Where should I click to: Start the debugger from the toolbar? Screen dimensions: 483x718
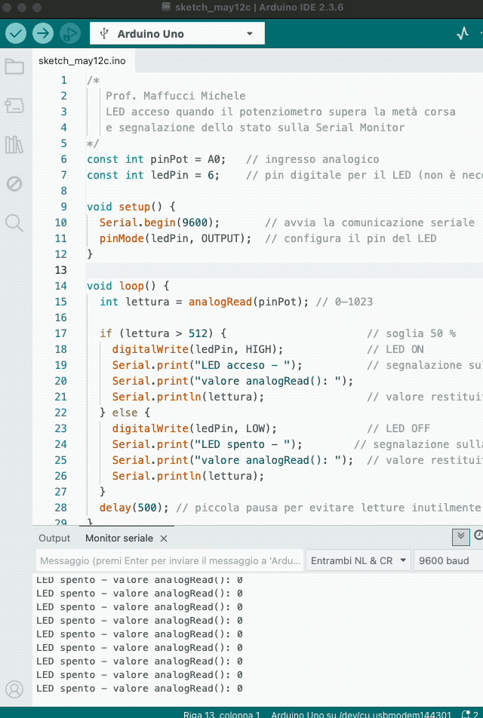69,33
